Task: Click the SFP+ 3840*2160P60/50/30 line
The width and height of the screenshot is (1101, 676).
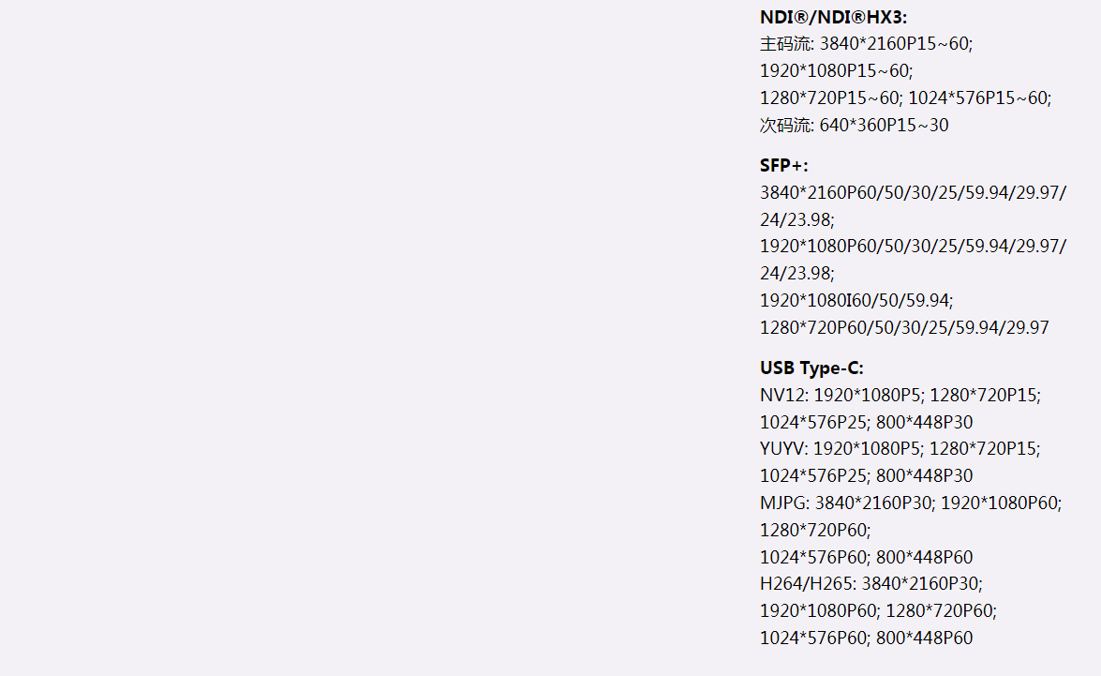Action: [x=913, y=193]
